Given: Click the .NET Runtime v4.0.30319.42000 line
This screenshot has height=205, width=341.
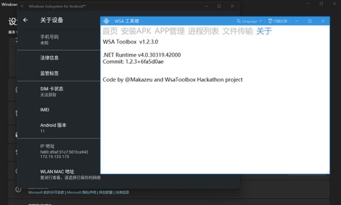Looking at the screenshot, I should 142,55.
